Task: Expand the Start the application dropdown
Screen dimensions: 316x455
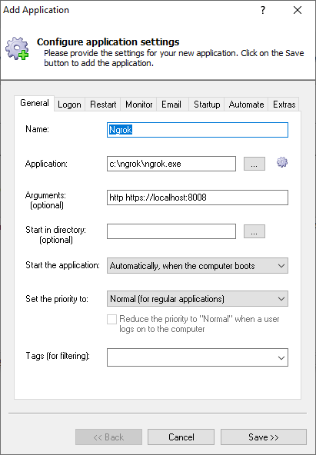Action: [x=198, y=265]
